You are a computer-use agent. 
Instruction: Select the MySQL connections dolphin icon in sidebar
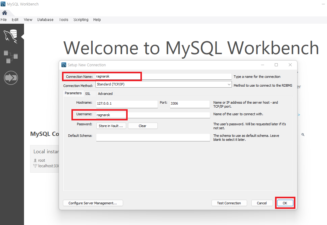pyautogui.click(x=10, y=36)
